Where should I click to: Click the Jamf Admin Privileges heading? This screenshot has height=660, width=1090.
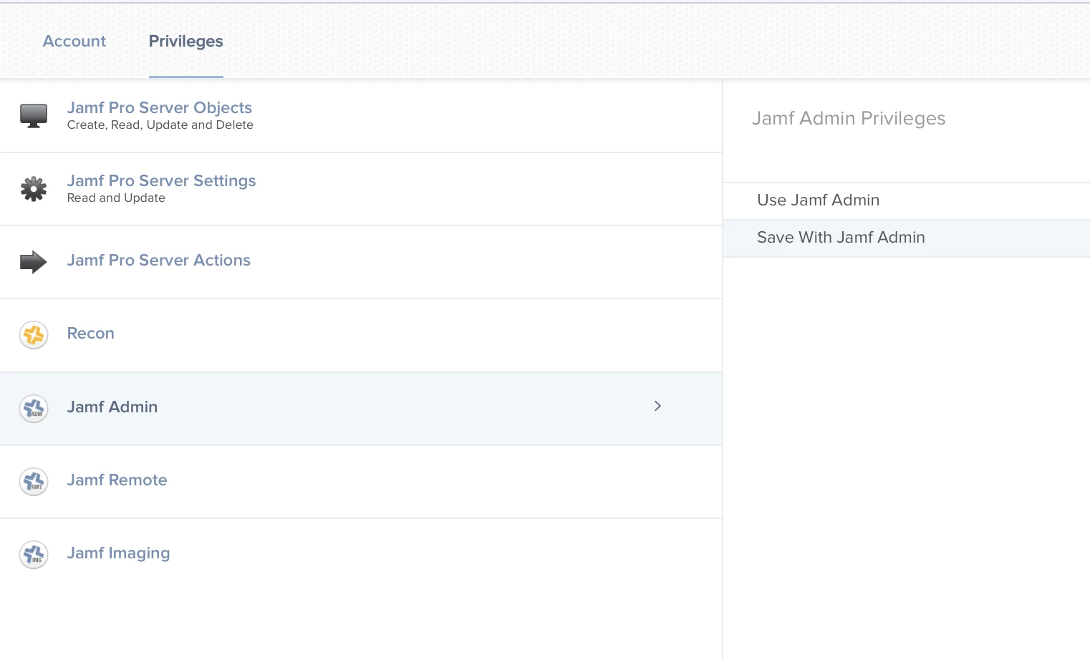coord(849,118)
